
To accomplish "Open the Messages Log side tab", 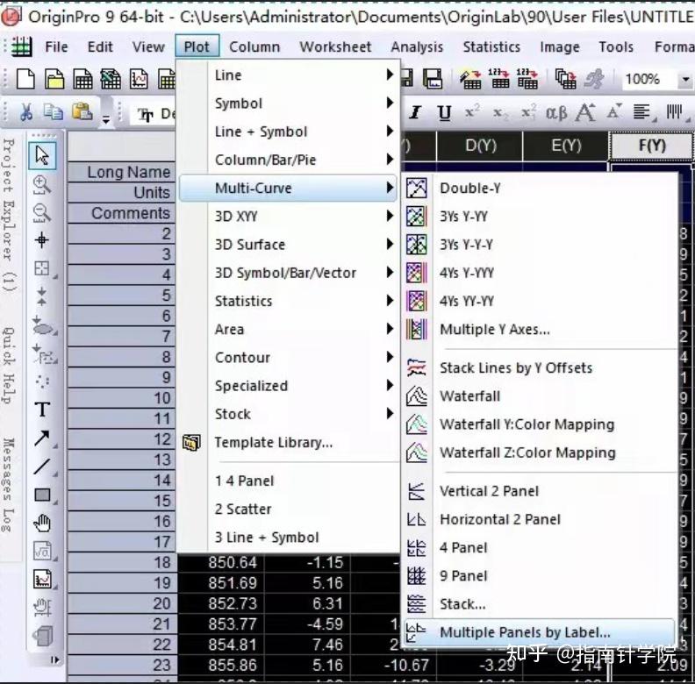I will [10, 485].
